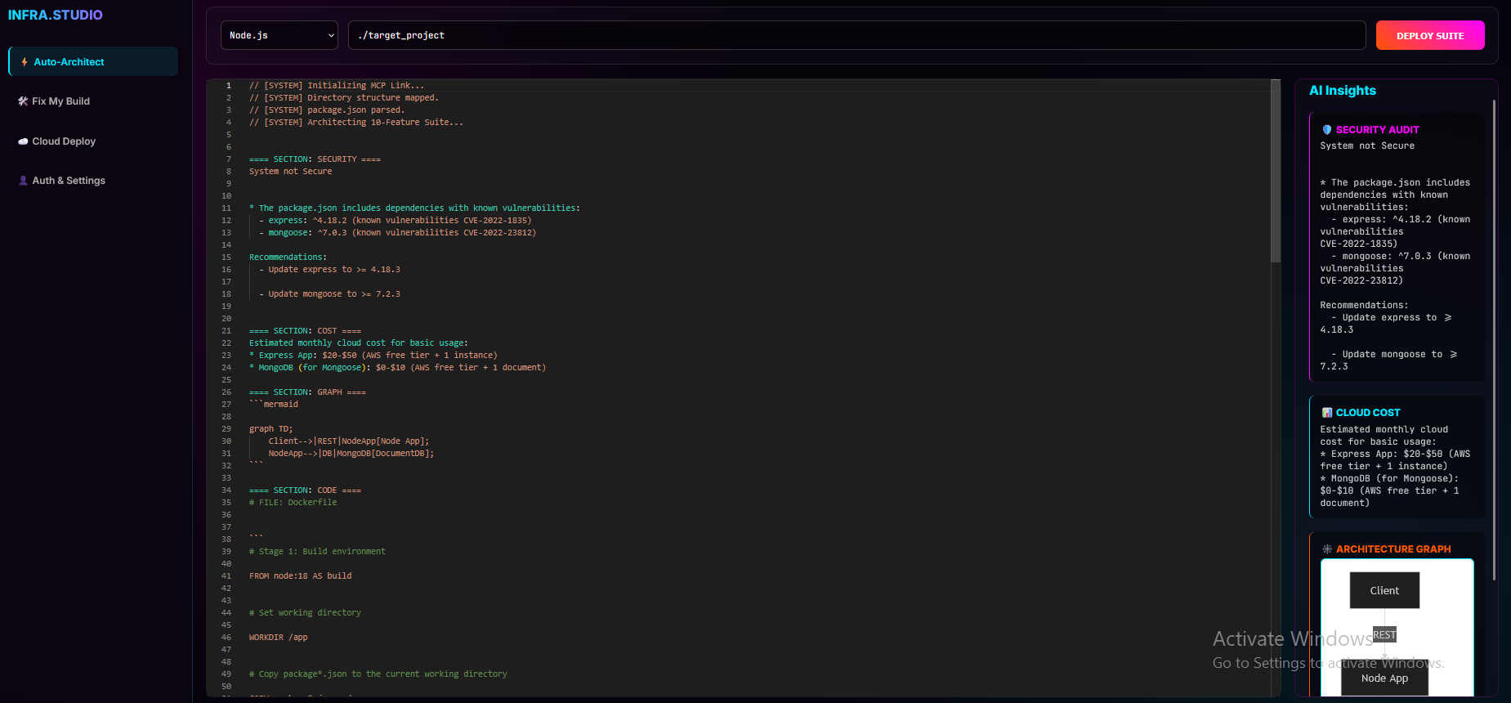Click 'Recommendations:' in the Security Audit card

(x=1364, y=305)
